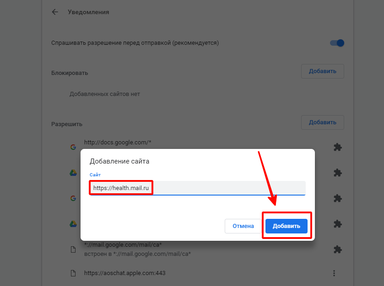This screenshot has height=286, width=384.
Task: Open three-dot menu for aoschat.apple.com
Action: [x=334, y=273]
